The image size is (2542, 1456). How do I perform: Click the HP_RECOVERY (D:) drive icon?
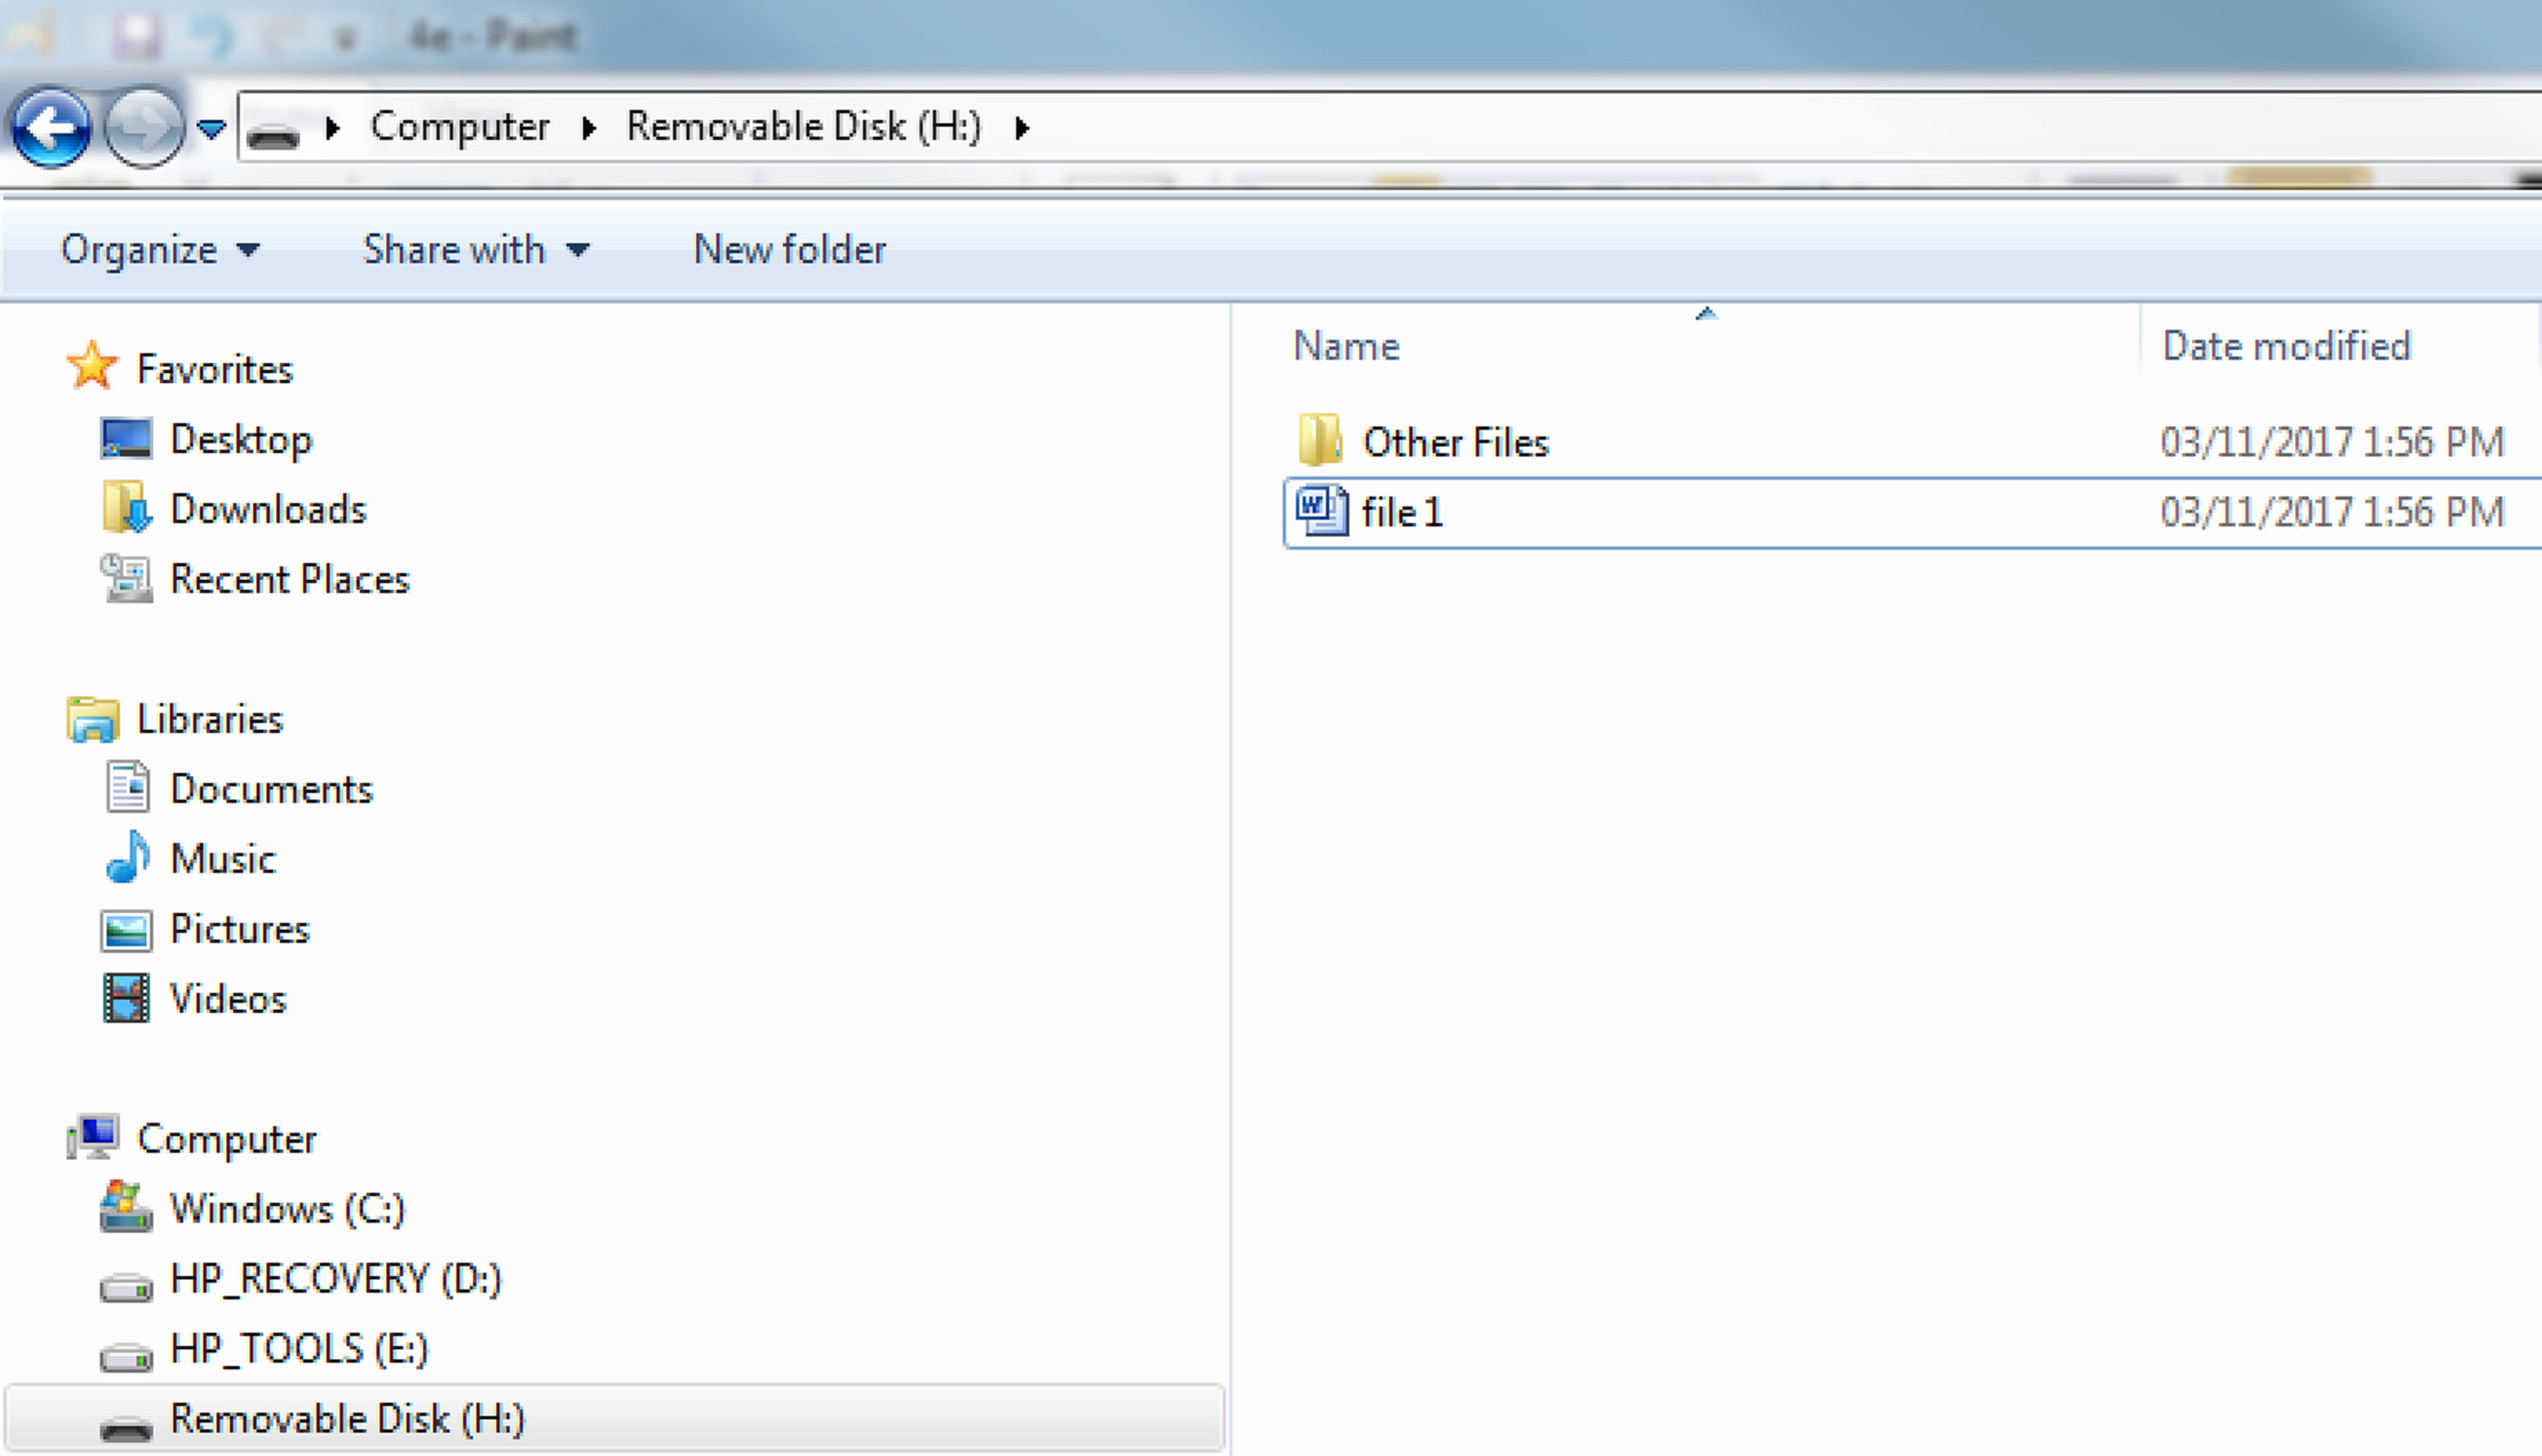(x=126, y=1286)
